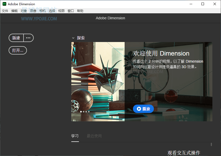Select the third carousel dot
Viewport: 221px width, 156px height.
click(86, 112)
